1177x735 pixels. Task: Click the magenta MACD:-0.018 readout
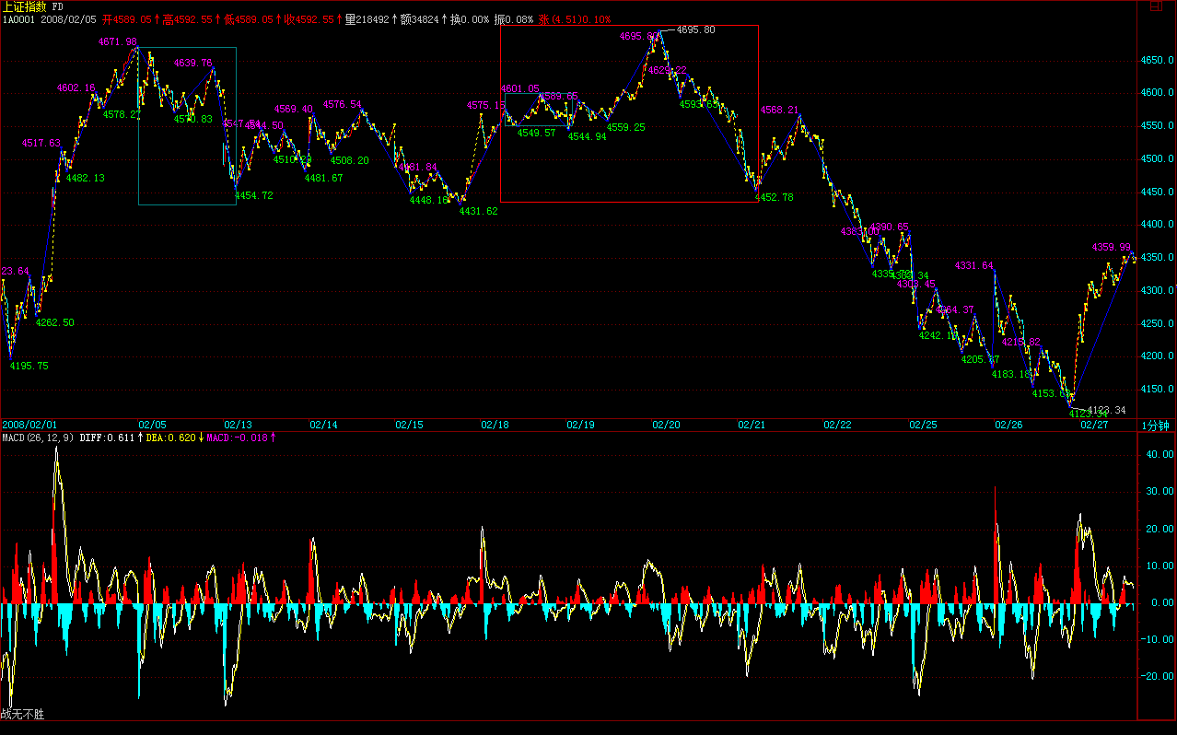(x=239, y=437)
